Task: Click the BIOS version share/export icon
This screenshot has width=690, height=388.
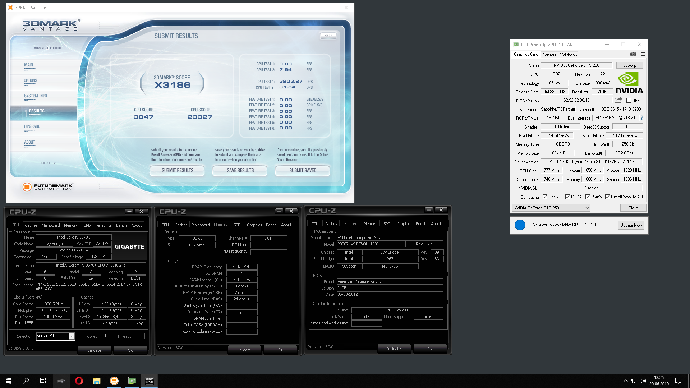Action: [618, 100]
